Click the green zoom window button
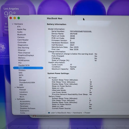The width and height of the screenshot is (129, 129). point(19,18)
